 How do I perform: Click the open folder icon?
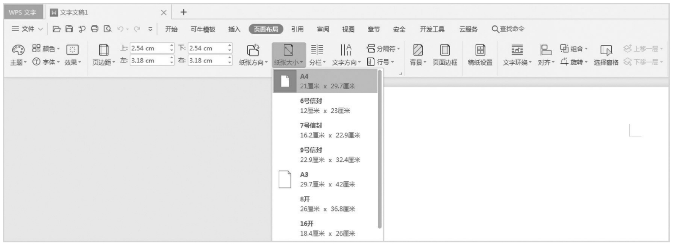56,29
